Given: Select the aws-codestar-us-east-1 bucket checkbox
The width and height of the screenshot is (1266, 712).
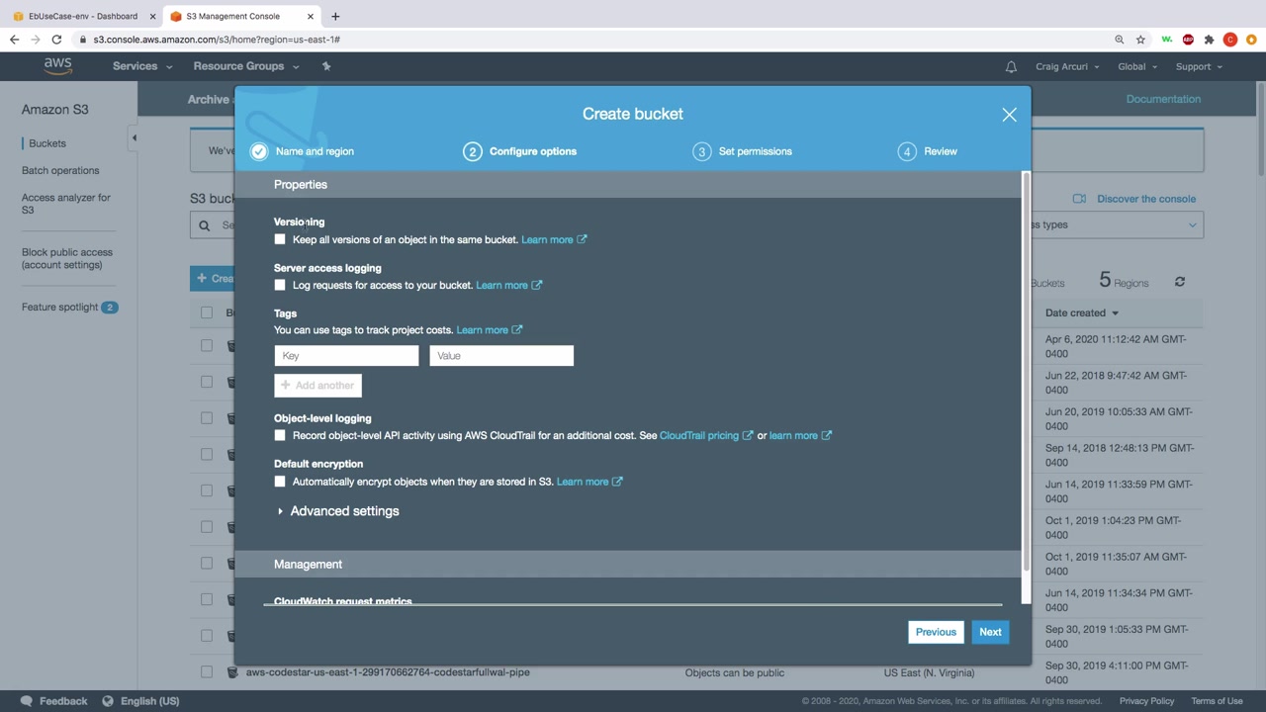Looking at the screenshot, I should point(207,672).
